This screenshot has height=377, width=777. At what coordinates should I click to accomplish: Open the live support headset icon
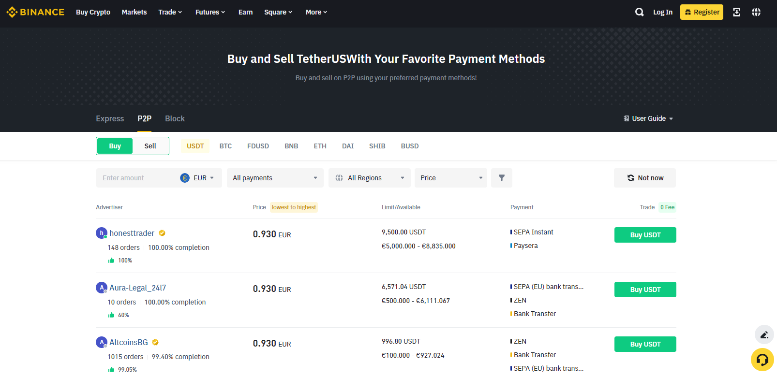click(762, 360)
